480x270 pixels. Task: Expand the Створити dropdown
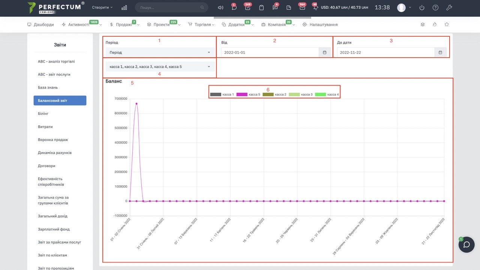click(102, 7)
